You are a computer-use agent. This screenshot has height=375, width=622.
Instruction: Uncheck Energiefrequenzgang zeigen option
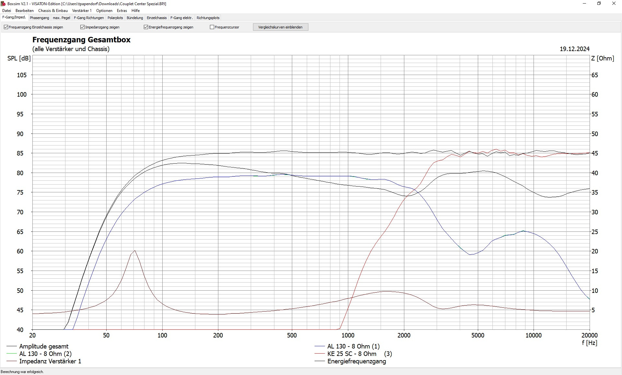click(146, 27)
